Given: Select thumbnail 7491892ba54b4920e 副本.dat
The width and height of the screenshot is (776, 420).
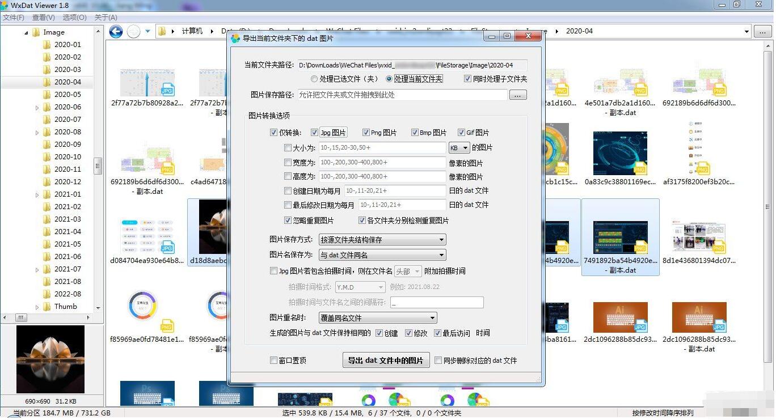Looking at the screenshot, I should (620, 237).
